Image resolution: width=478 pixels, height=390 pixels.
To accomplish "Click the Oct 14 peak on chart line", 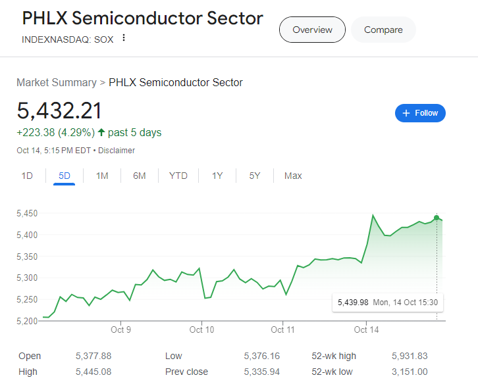I will (373, 215).
